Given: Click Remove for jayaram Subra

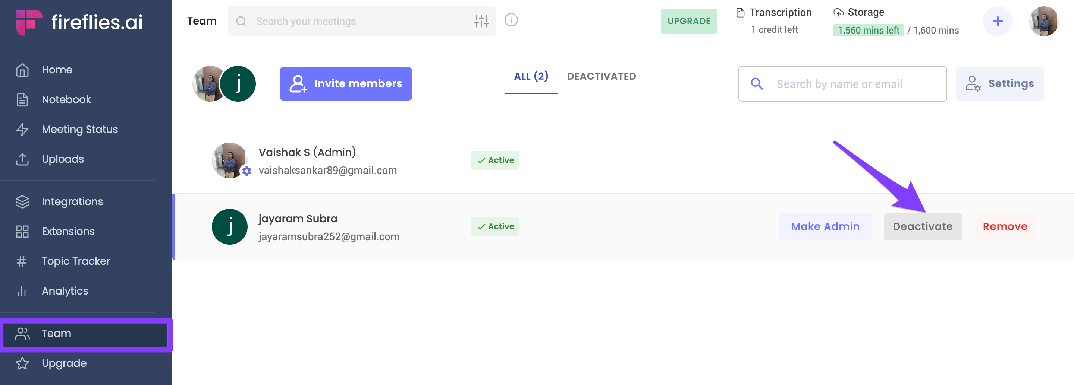Looking at the screenshot, I should click(x=1005, y=227).
